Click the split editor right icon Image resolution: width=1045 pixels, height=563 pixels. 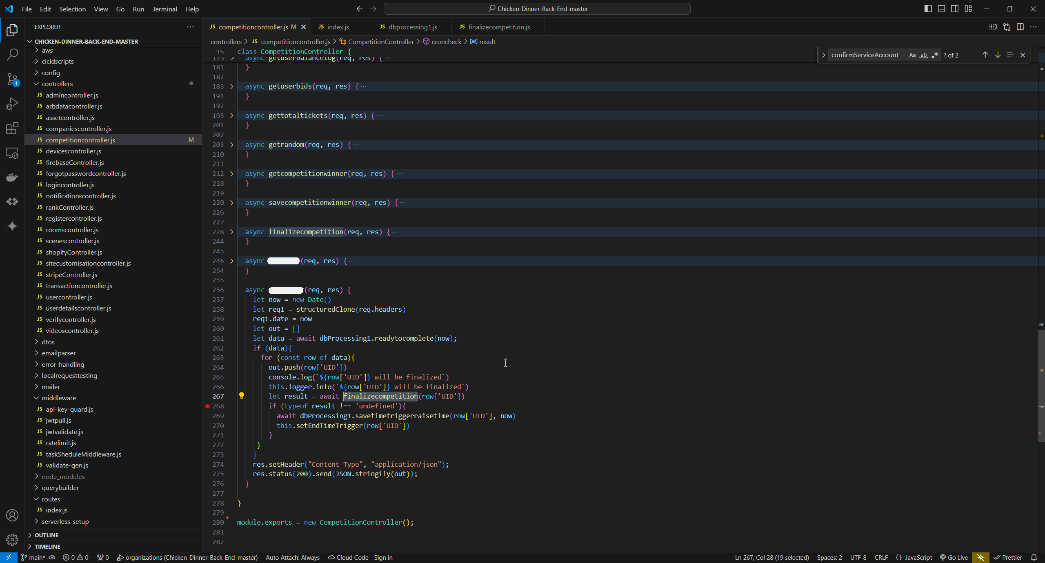click(x=1020, y=27)
